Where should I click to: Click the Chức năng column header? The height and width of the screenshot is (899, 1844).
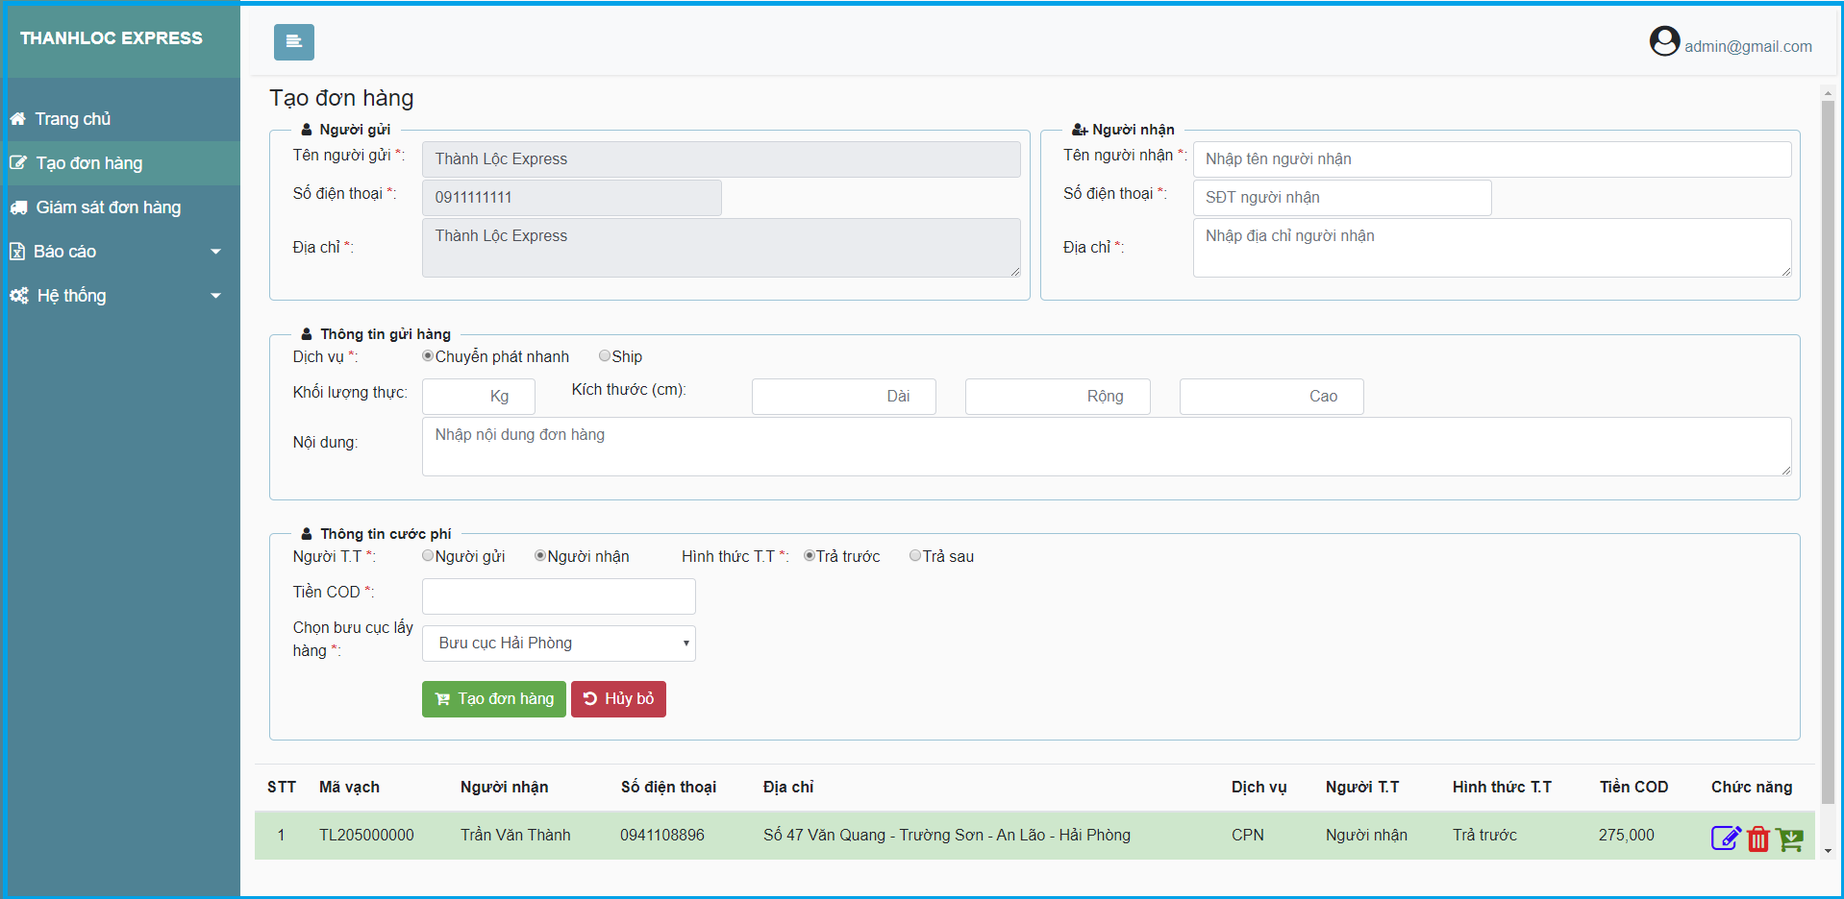point(1752,788)
